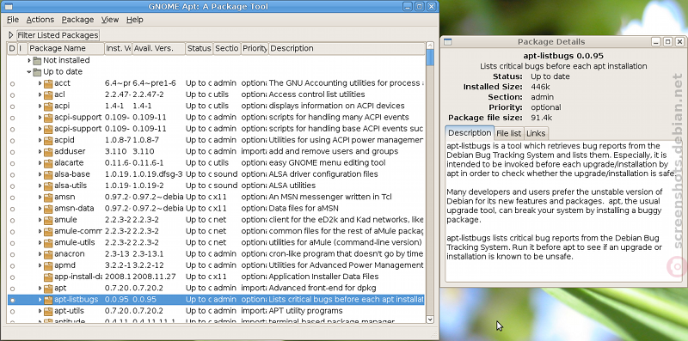Click the Up to date folder icon
Image resolution: width=688 pixels, height=341 pixels.
pyautogui.click(x=37, y=71)
